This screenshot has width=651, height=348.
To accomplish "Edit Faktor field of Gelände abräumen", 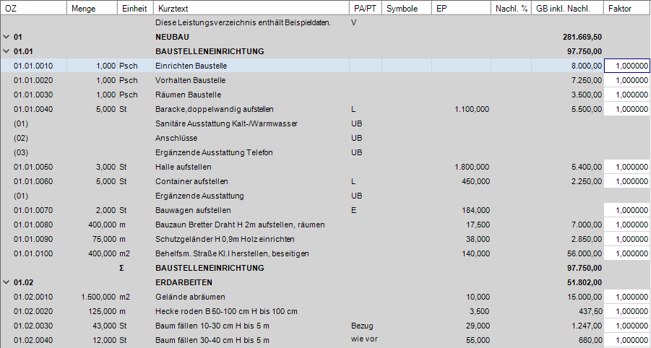I will (x=627, y=297).
